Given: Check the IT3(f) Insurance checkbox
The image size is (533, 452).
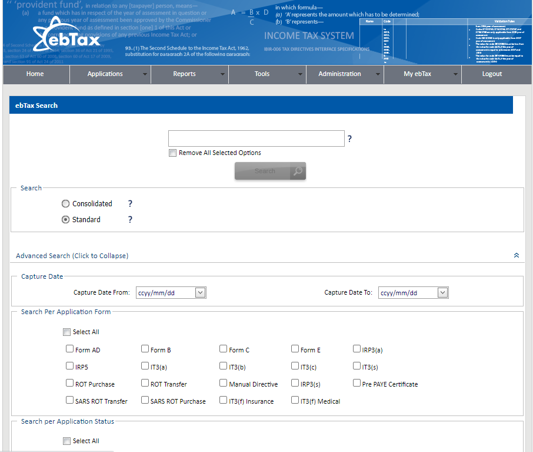Looking at the screenshot, I should coord(224,400).
